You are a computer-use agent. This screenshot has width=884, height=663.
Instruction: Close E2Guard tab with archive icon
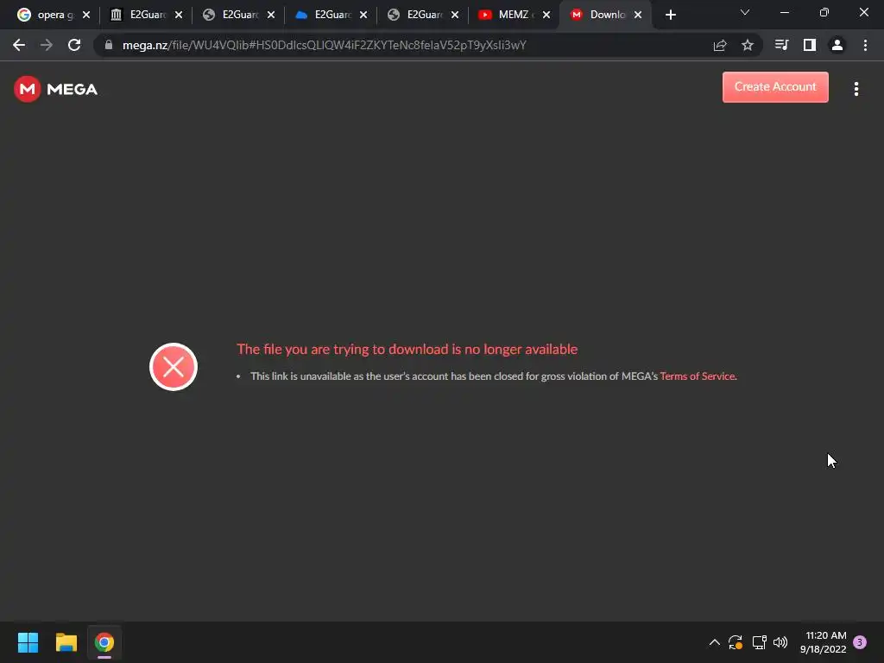[x=179, y=15]
